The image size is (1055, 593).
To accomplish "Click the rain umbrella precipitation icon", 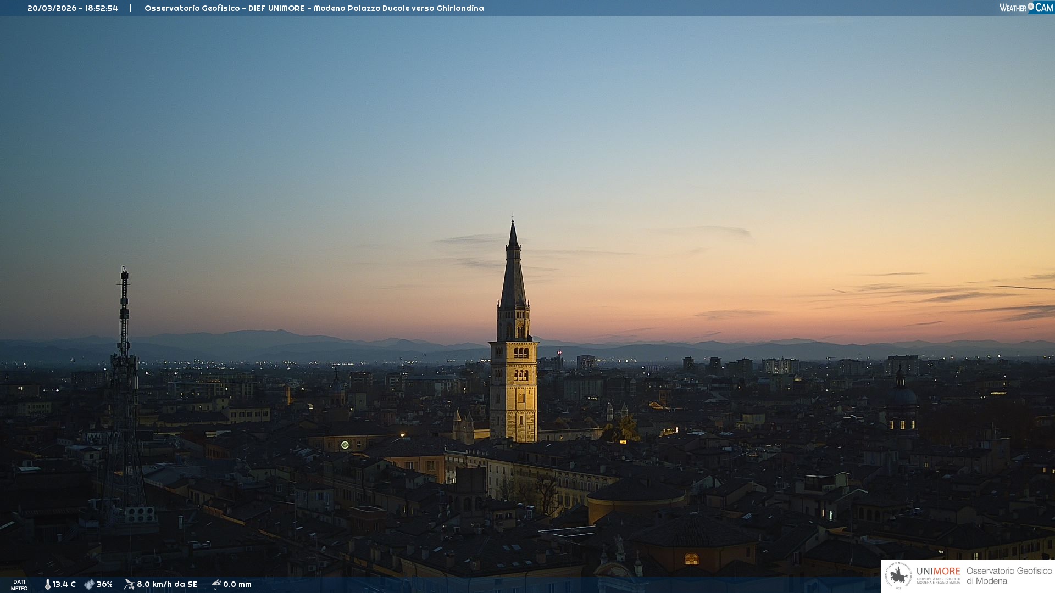I will tap(216, 584).
